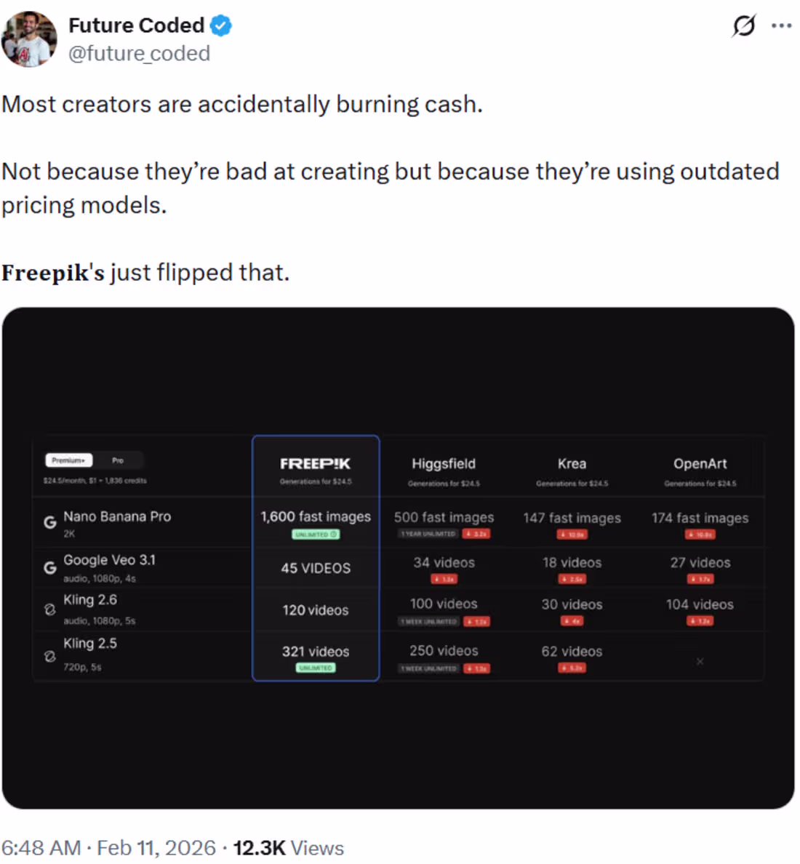The image size is (800, 864).
Task: Click the Grok icon on the tweet
Action: 744,26
